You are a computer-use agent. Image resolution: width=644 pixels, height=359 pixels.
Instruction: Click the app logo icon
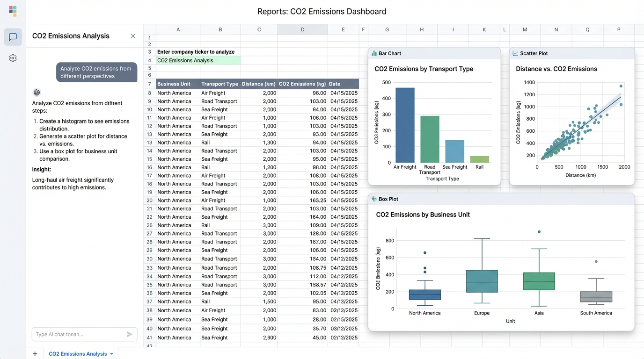pos(13,11)
